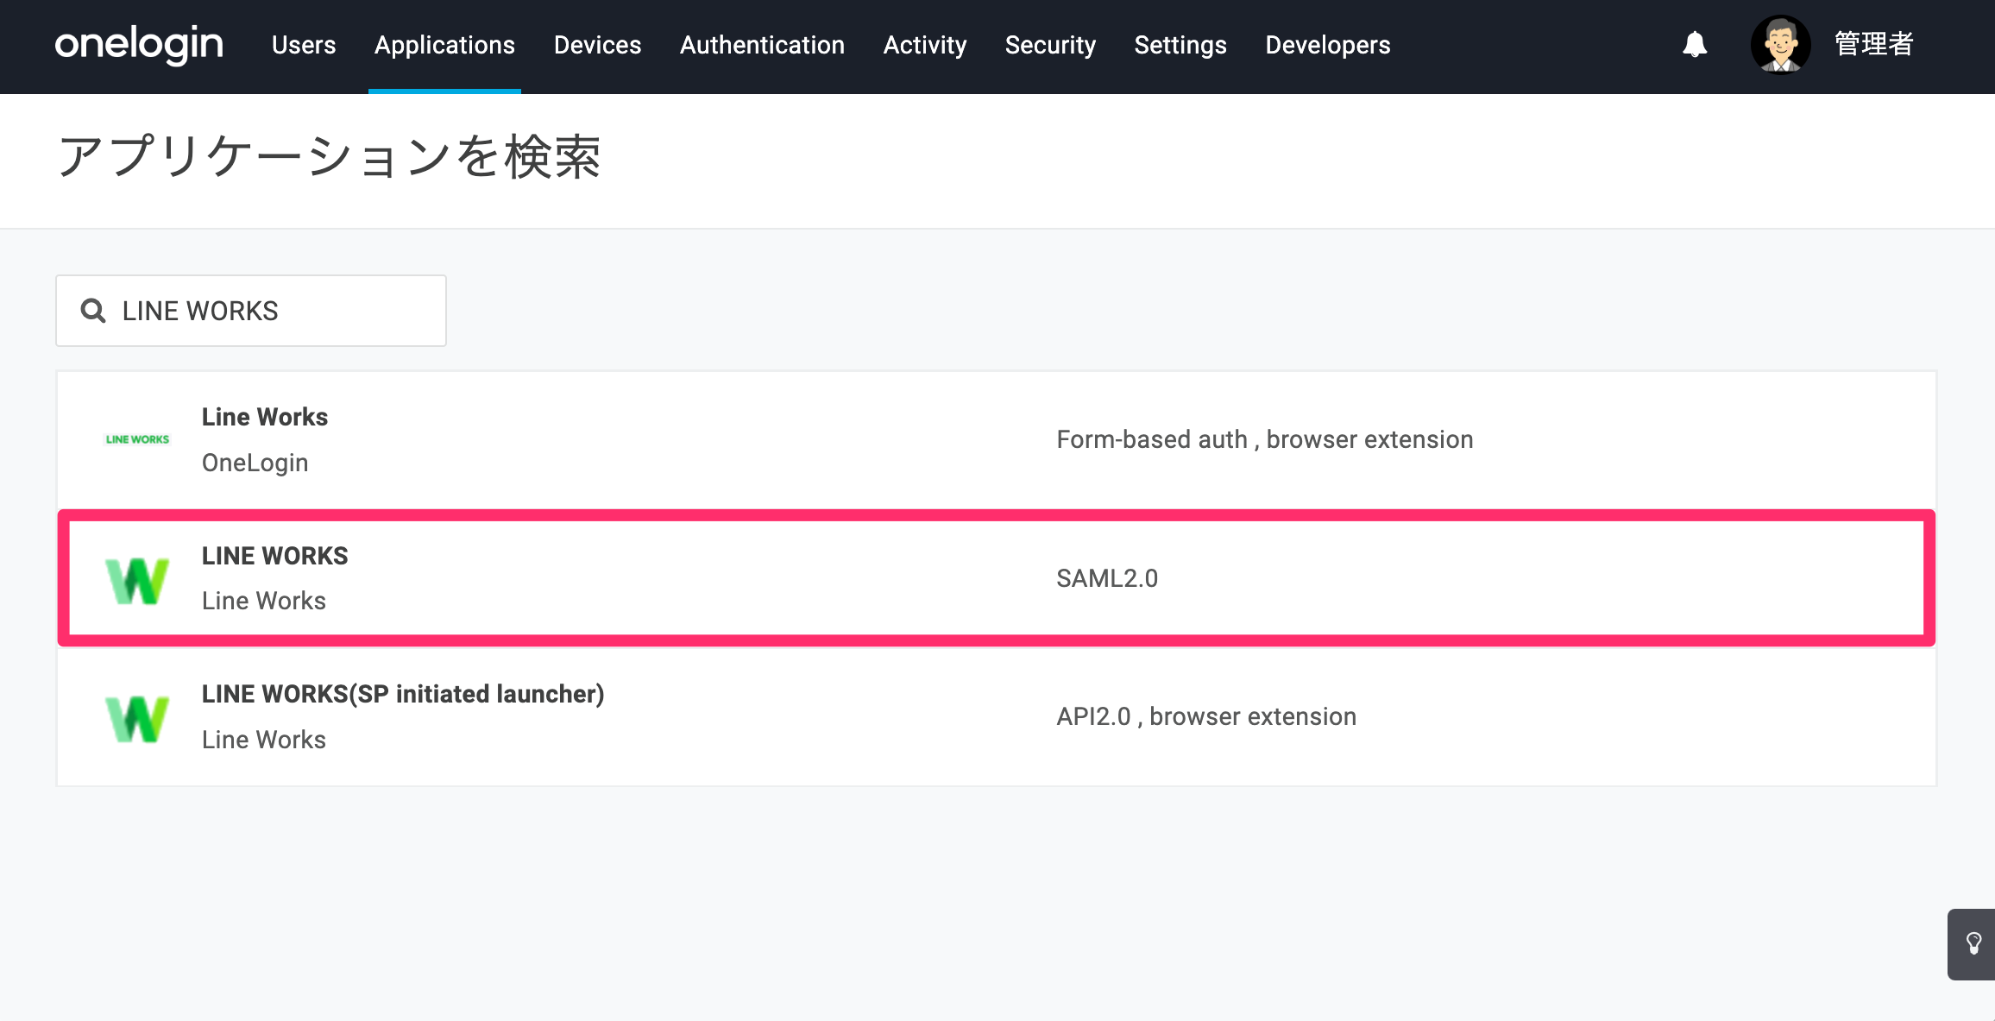This screenshot has height=1021, width=1995.
Task: Open the Settings menu
Action: coord(1180,45)
